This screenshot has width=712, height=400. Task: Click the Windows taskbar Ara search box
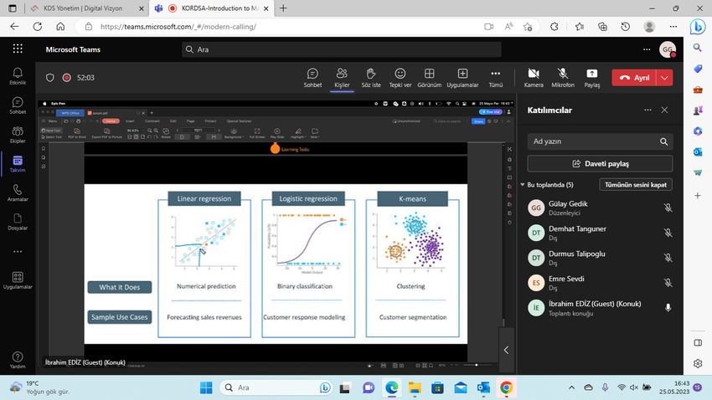click(x=277, y=387)
